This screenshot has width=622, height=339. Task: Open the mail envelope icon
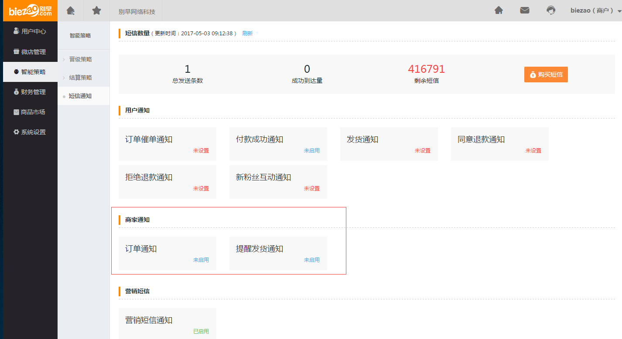pos(525,10)
